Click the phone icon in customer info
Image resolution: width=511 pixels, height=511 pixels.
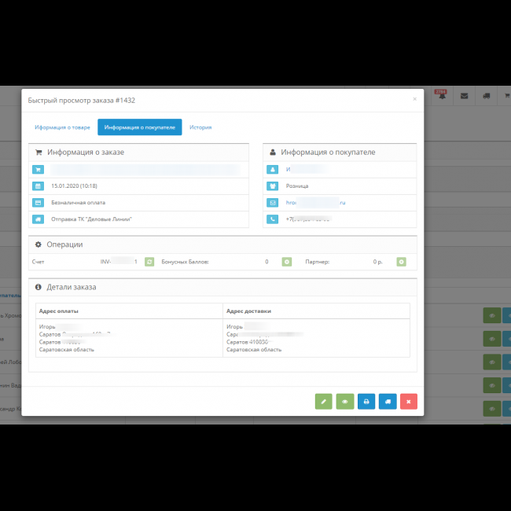[x=272, y=219]
